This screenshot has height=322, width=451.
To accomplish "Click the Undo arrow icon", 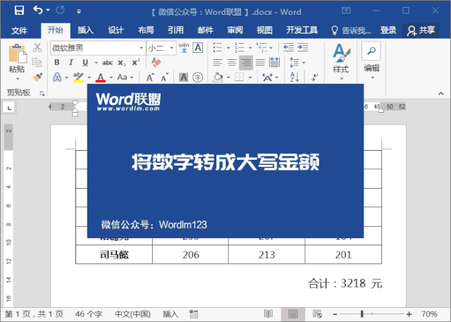I will click(37, 11).
